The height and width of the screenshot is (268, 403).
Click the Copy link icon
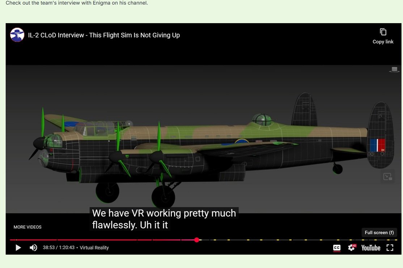pyautogui.click(x=383, y=32)
